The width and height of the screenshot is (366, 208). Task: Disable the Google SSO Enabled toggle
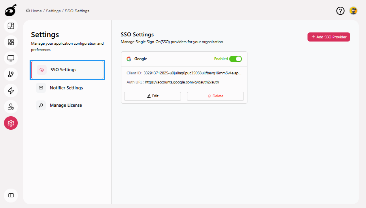point(236,59)
